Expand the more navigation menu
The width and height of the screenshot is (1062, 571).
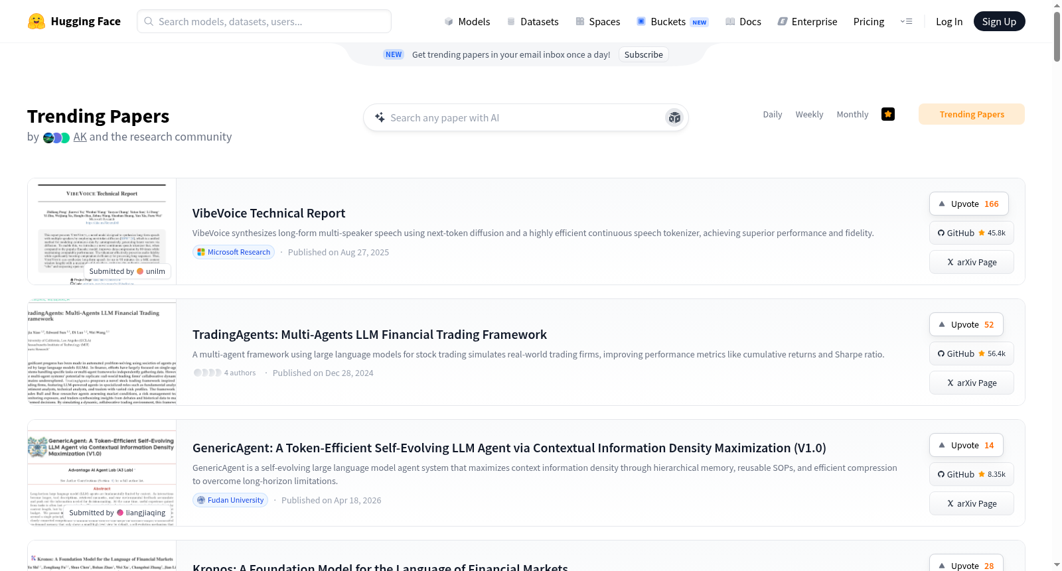906,21
